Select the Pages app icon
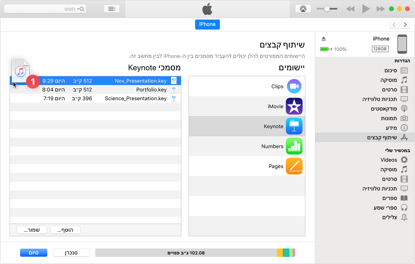The image size is (415, 264). point(294,166)
